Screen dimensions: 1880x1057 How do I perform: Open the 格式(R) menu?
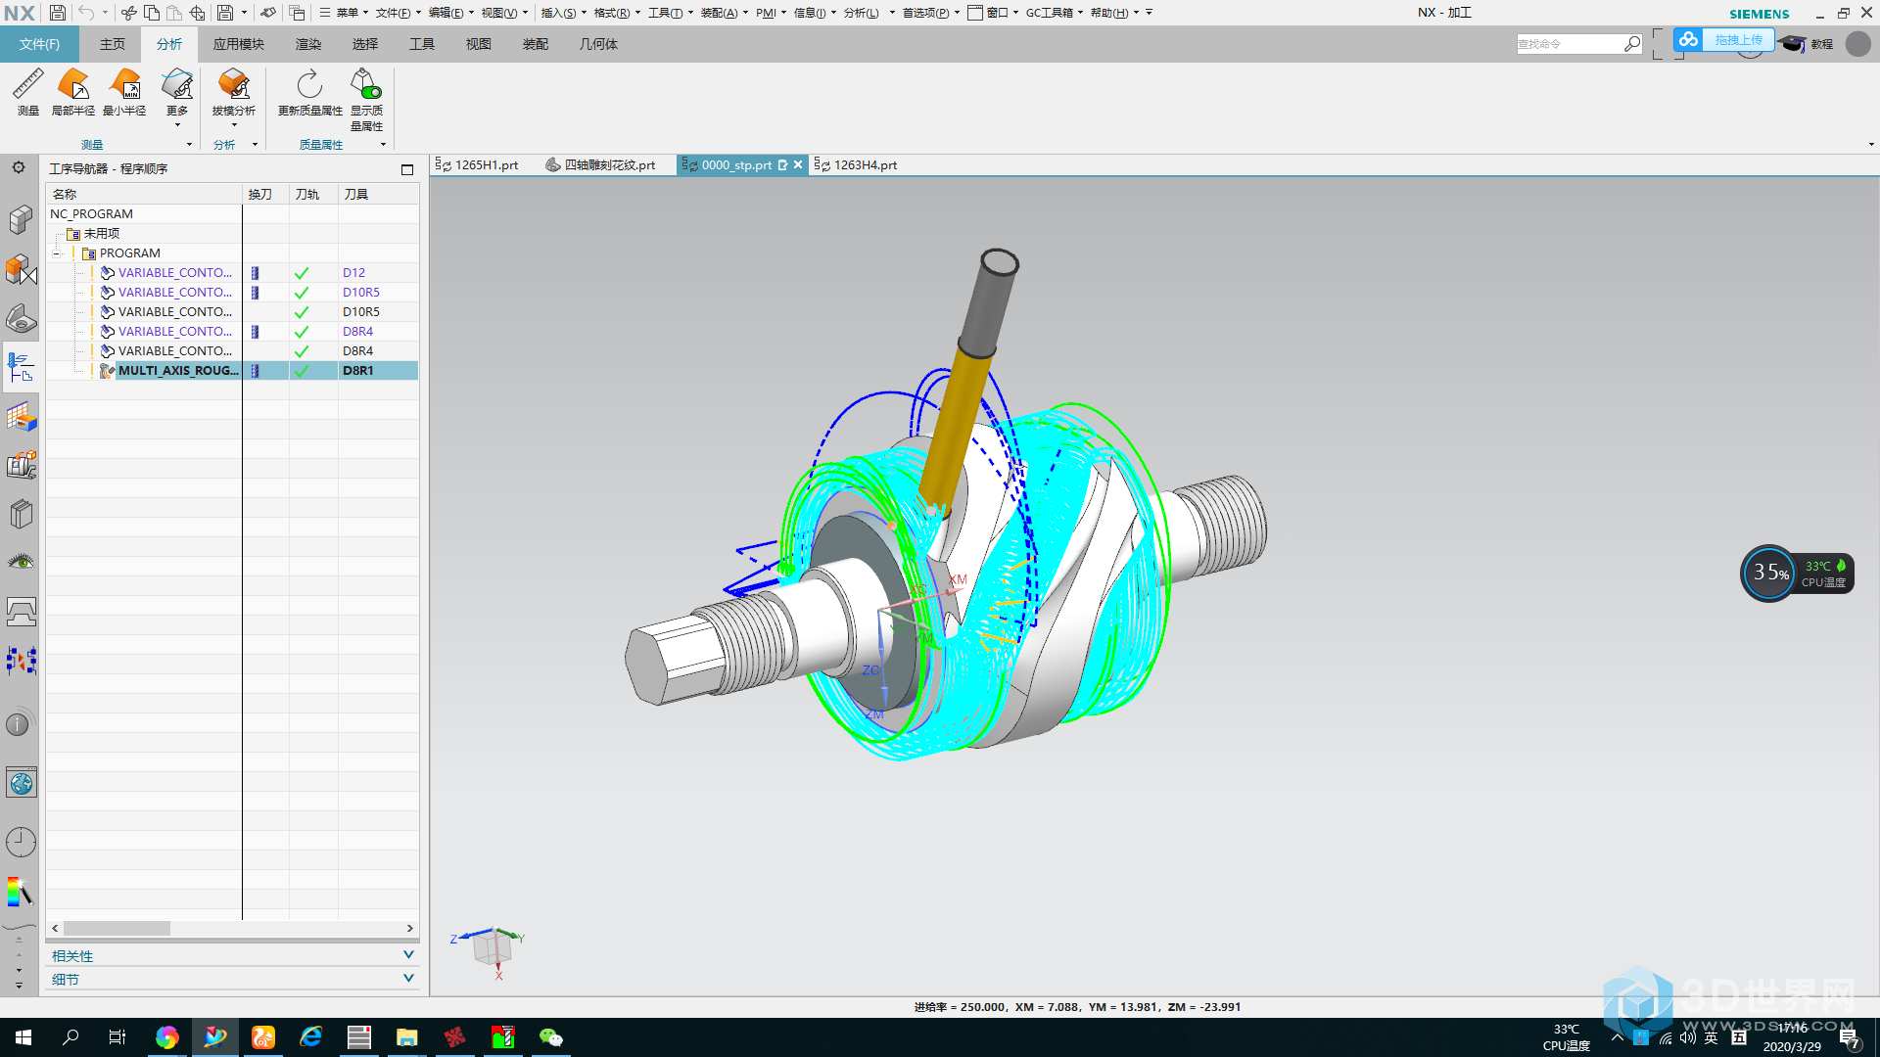click(x=617, y=13)
